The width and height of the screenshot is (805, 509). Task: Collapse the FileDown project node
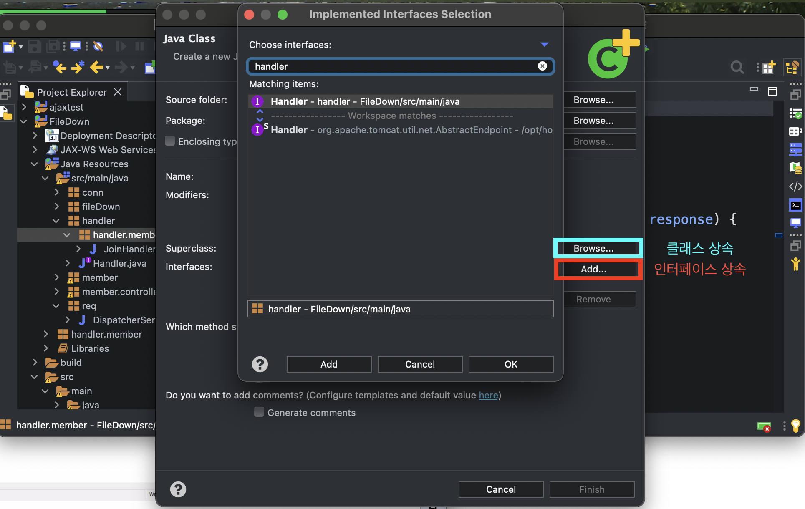point(24,121)
